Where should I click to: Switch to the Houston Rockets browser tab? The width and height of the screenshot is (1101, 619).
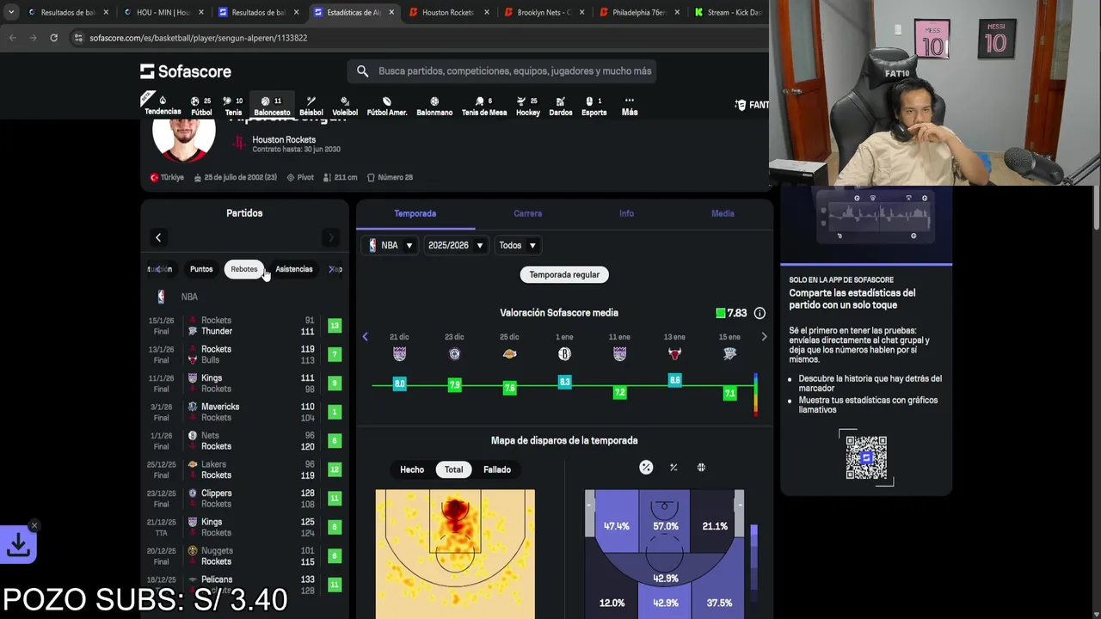click(x=447, y=12)
